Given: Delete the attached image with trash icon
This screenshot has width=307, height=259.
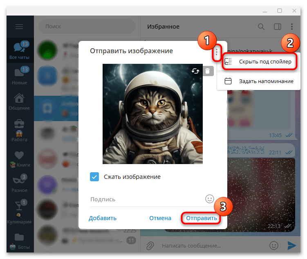Looking at the screenshot, I should pos(208,71).
